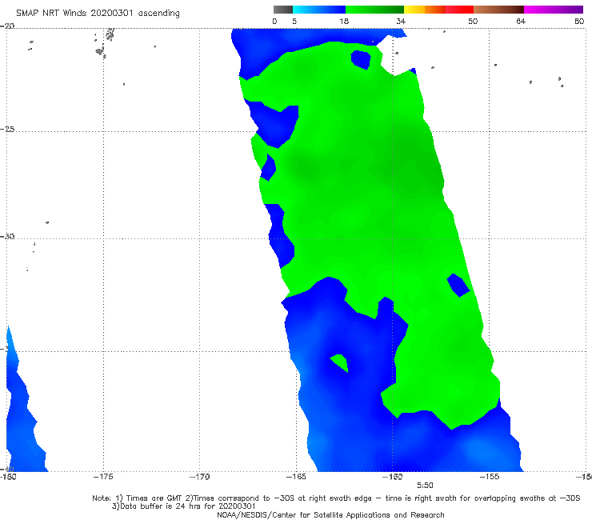Click the cyan-to-blue segment of the color bar
The width and height of the screenshot is (592, 520).
click(x=319, y=10)
